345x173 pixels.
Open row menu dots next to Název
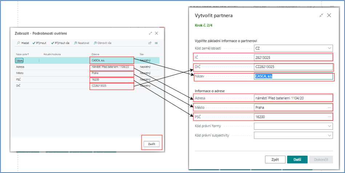click(39, 60)
